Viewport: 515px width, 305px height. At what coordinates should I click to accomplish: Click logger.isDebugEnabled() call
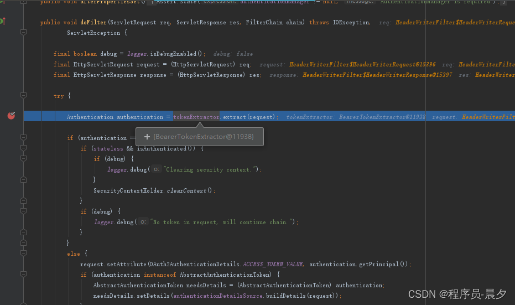164,54
